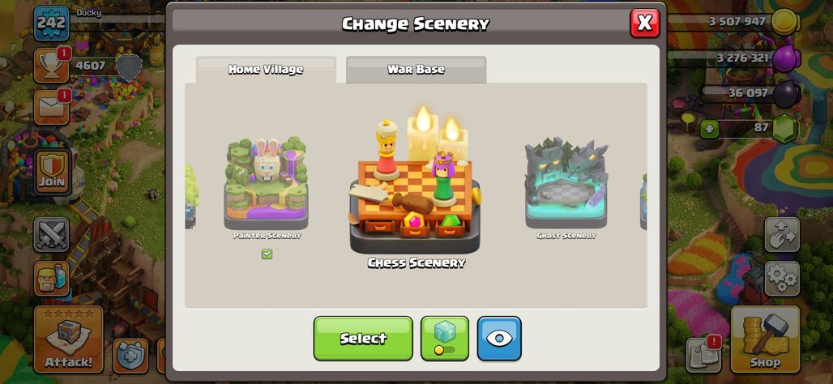Open the settings gears icon
Image resolution: width=833 pixels, height=384 pixels.
click(782, 279)
